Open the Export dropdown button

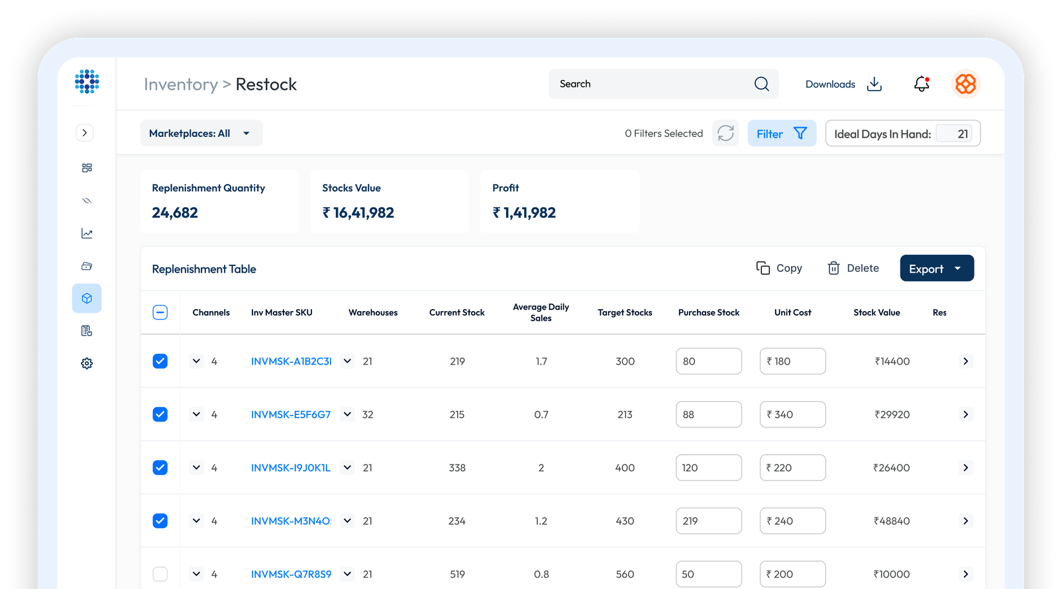tap(936, 269)
